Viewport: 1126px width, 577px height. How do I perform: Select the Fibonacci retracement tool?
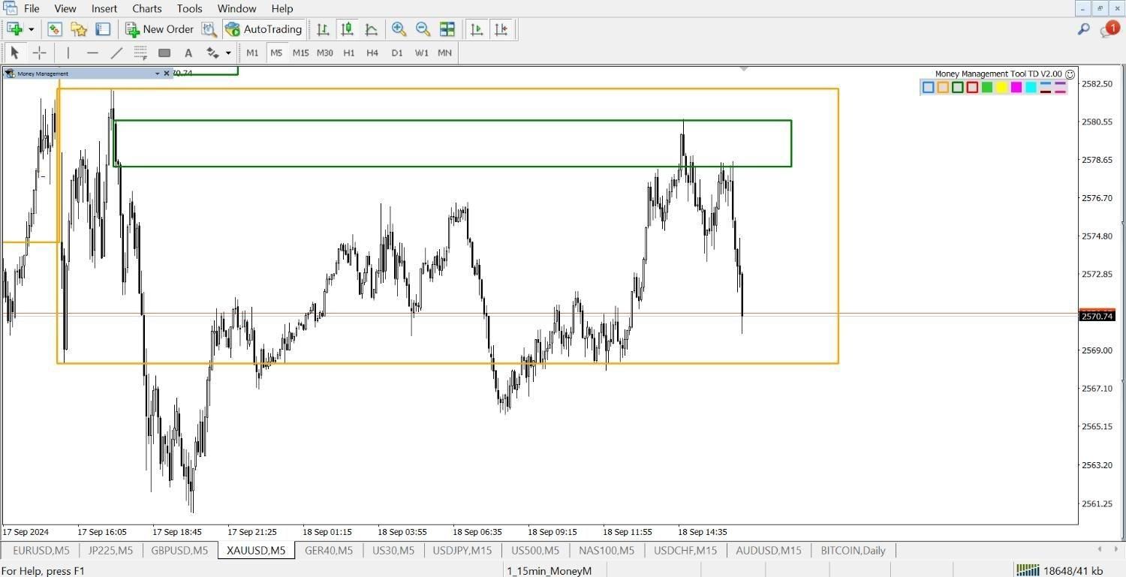[140, 53]
